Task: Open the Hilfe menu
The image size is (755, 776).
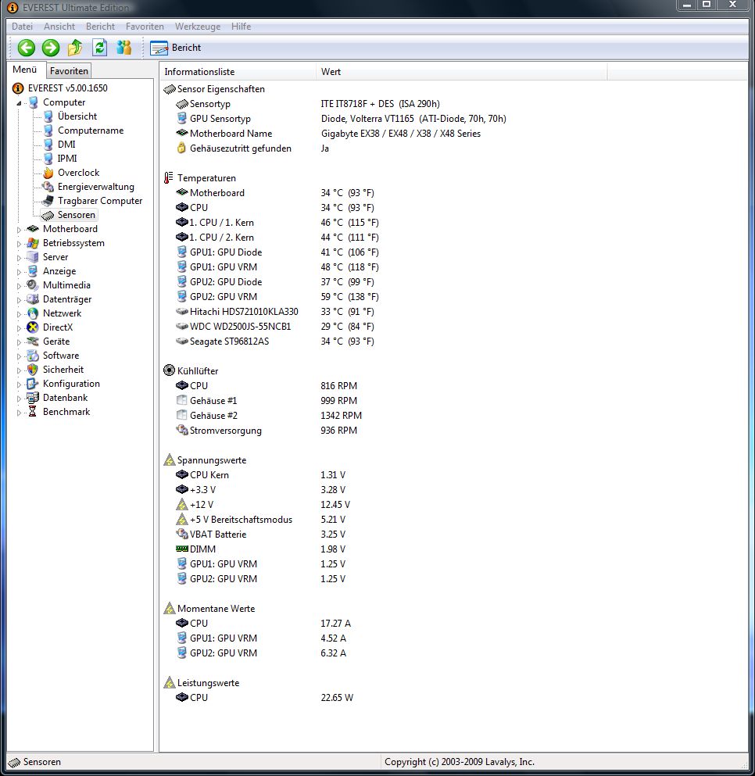Action: coord(241,27)
